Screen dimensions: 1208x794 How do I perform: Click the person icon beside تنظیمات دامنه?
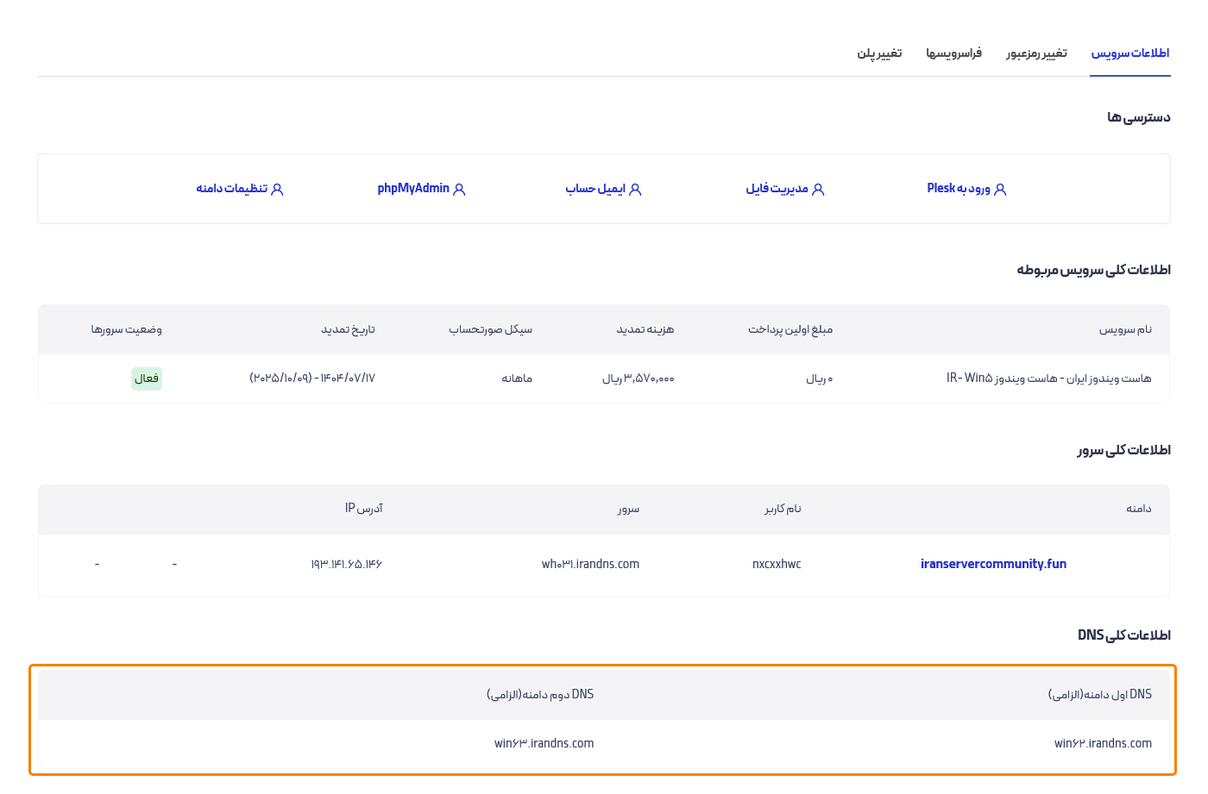279,188
